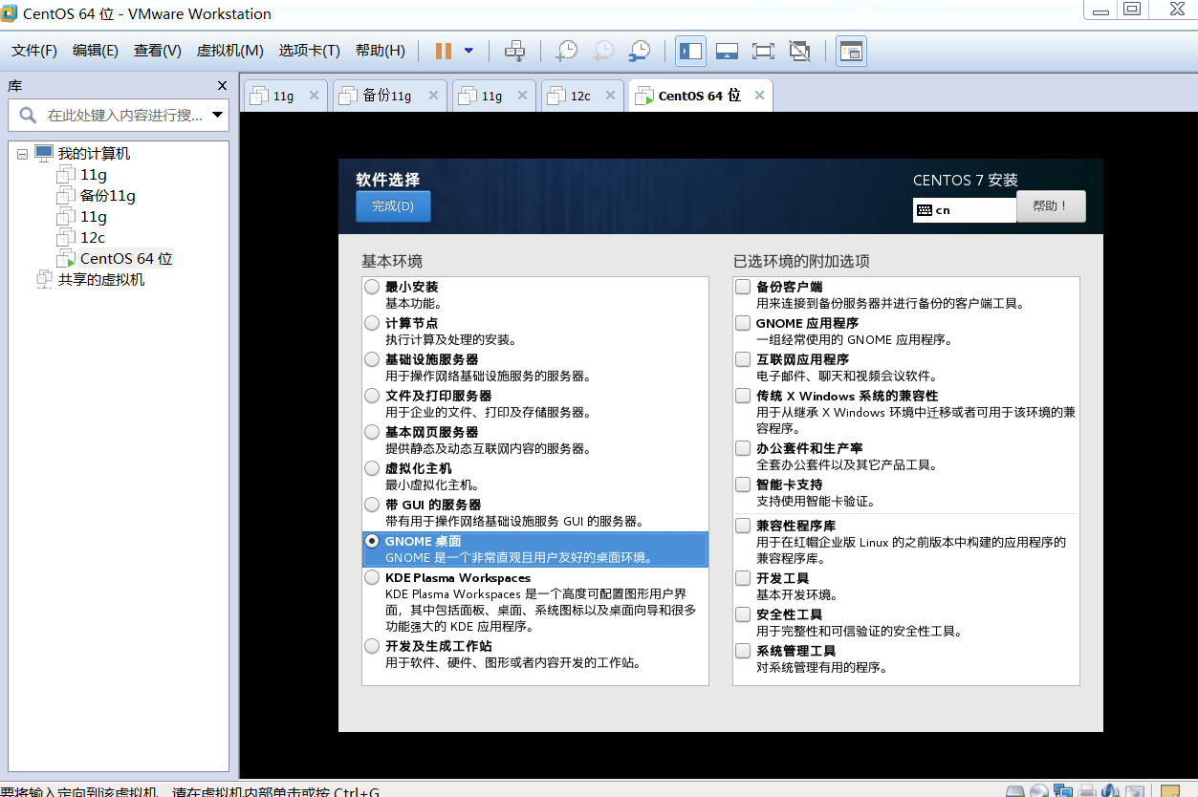Select 备份11g in the library tree

click(108, 196)
